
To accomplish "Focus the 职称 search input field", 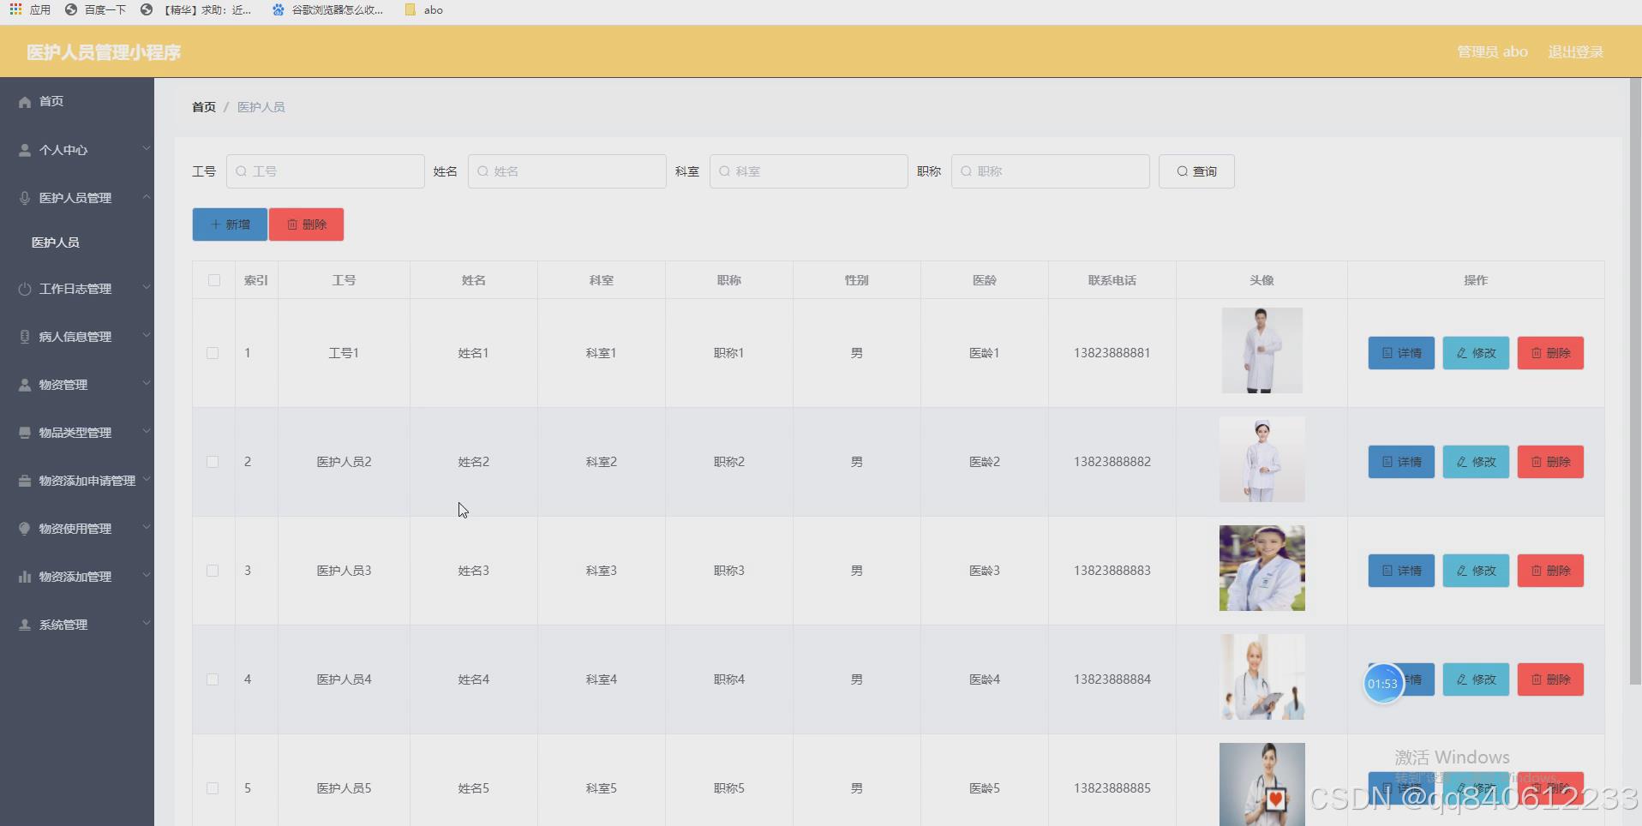I will coord(1051,171).
